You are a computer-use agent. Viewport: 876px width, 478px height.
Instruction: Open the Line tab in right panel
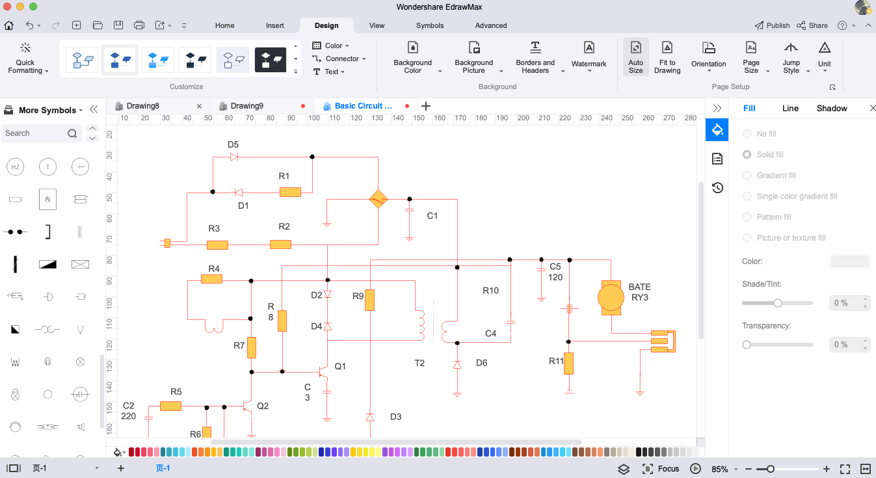[790, 109]
